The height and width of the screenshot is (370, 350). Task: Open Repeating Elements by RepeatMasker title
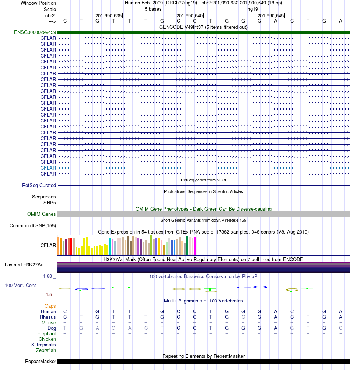click(x=203, y=356)
